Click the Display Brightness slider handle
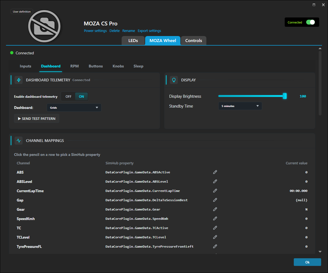This screenshot has width=328, height=273. click(x=285, y=96)
